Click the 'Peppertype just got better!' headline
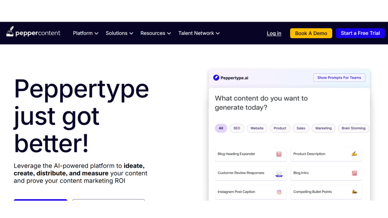 [x=81, y=116]
